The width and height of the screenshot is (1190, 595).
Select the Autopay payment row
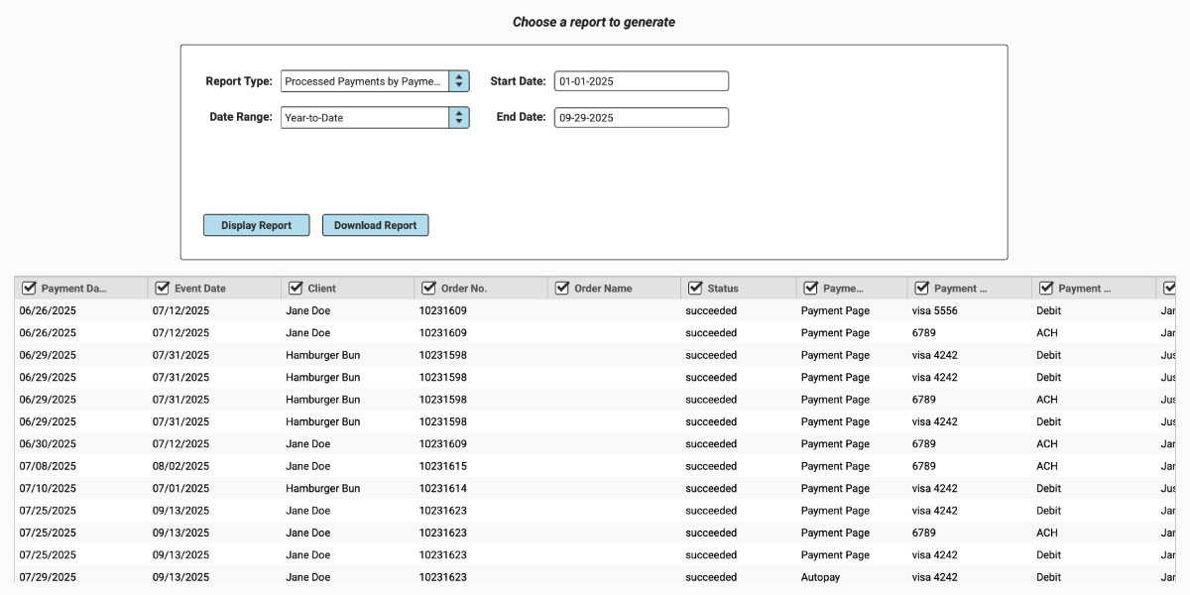820,577
